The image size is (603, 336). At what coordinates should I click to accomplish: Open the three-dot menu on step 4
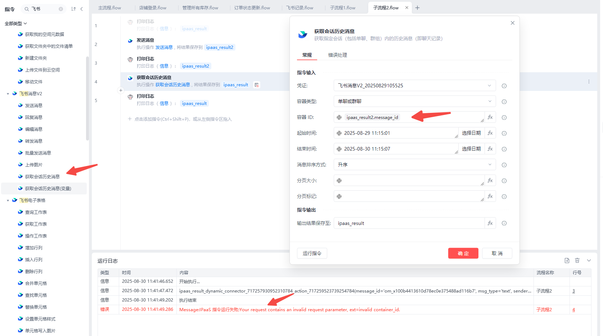589,82
